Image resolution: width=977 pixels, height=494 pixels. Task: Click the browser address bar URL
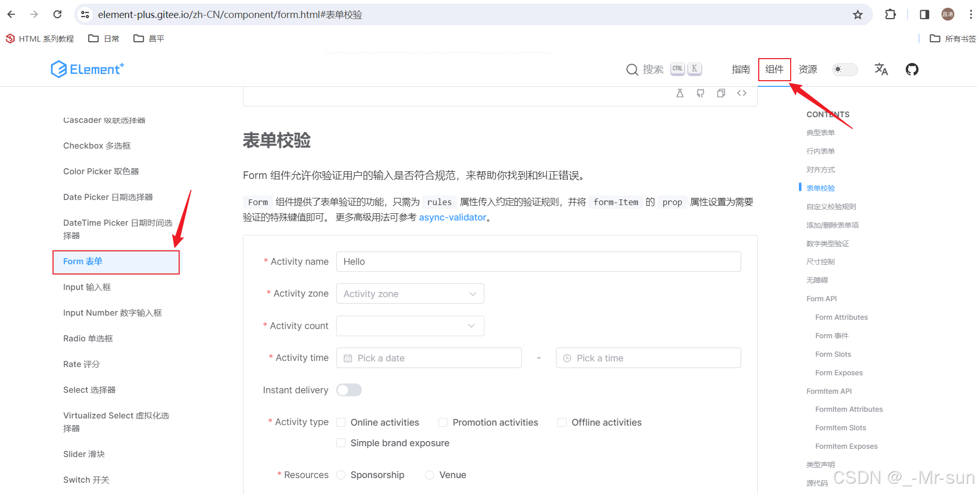(230, 14)
